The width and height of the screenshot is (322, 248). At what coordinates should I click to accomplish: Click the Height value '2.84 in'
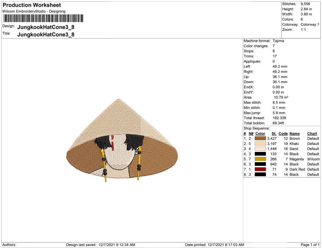pyautogui.click(x=306, y=9)
